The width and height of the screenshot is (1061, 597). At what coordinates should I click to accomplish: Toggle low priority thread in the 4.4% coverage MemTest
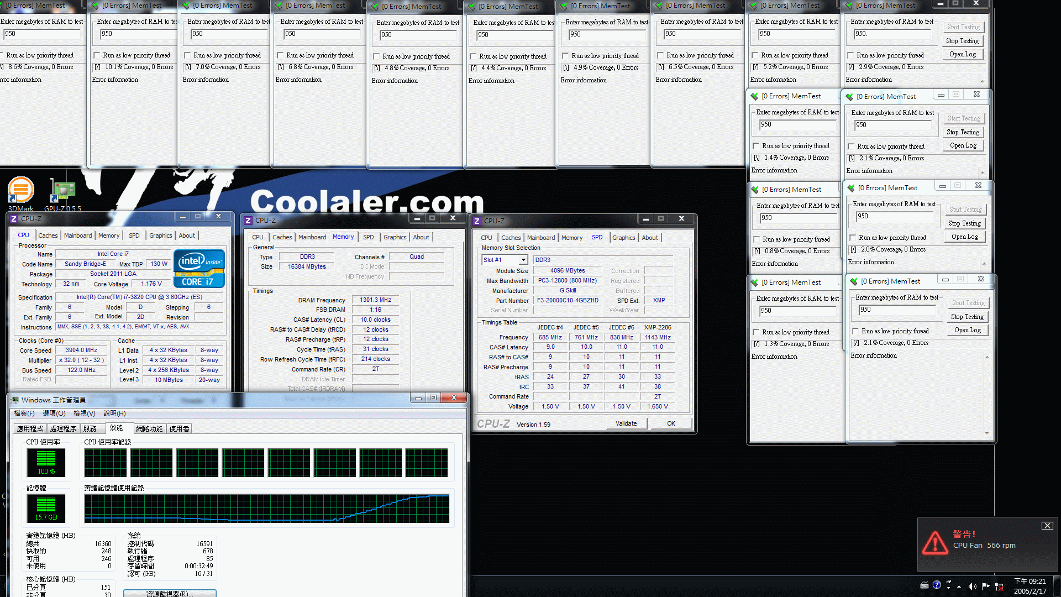pyautogui.click(x=474, y=56)
